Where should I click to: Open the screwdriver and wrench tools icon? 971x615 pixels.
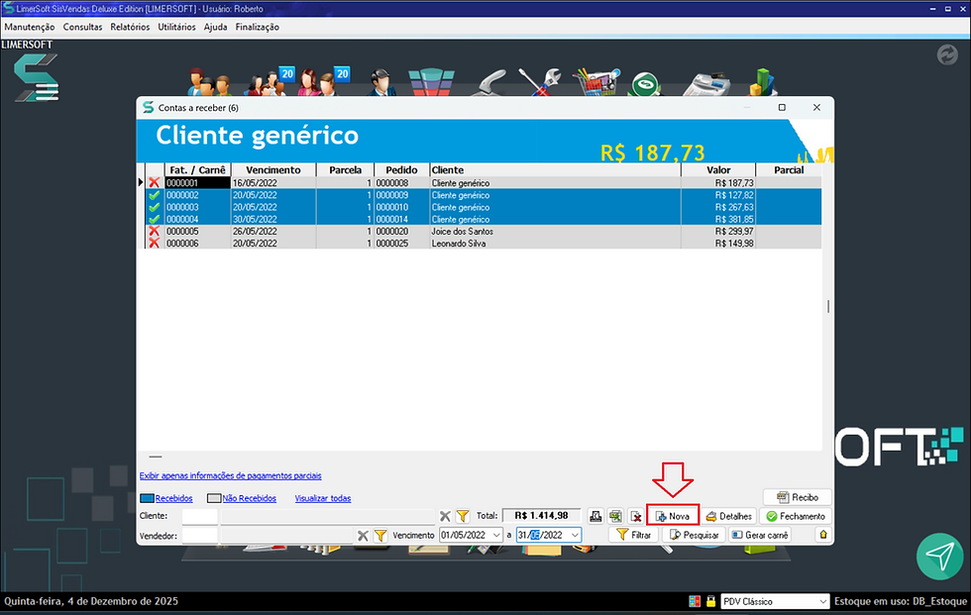[x=539, y=81]
